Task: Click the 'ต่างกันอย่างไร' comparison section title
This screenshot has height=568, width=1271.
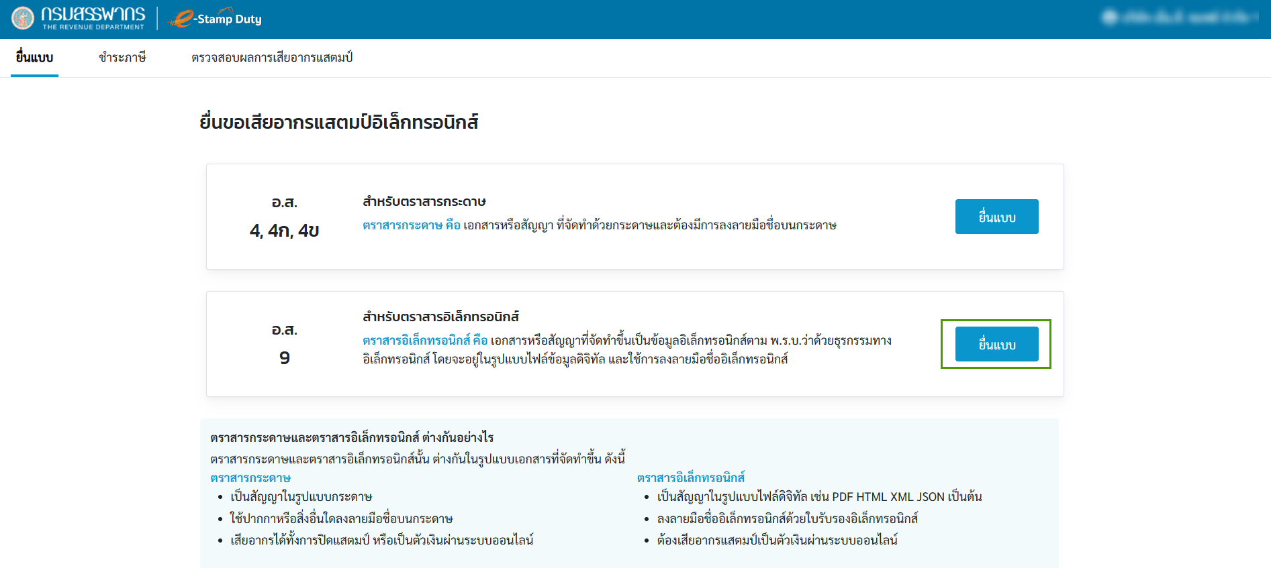Action: pos(352,438)
